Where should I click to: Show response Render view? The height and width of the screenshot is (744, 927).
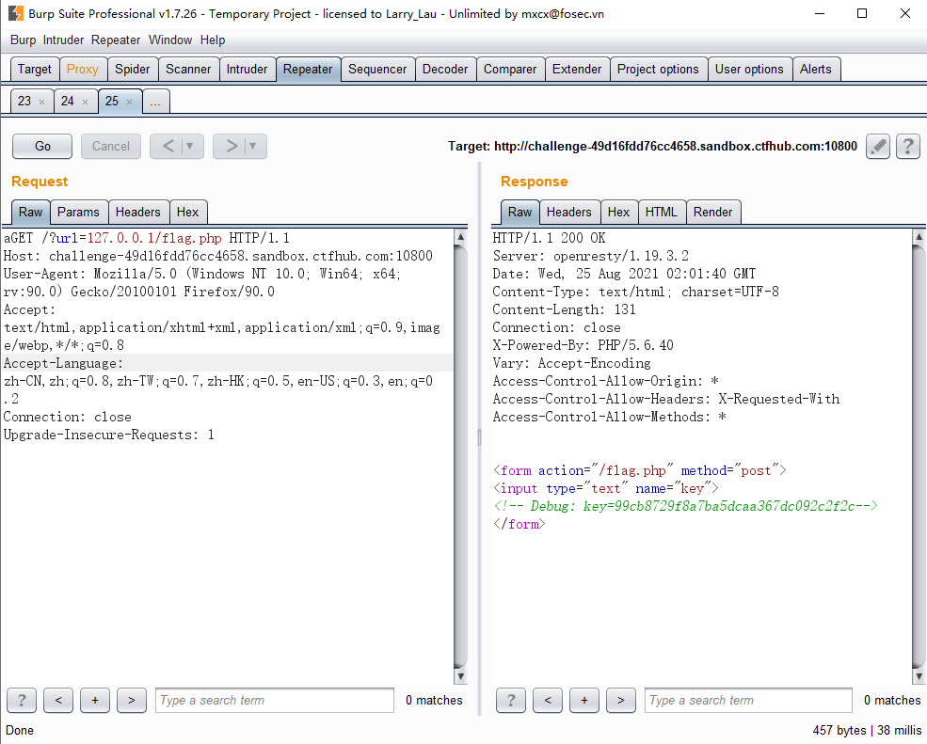(713, 213)
